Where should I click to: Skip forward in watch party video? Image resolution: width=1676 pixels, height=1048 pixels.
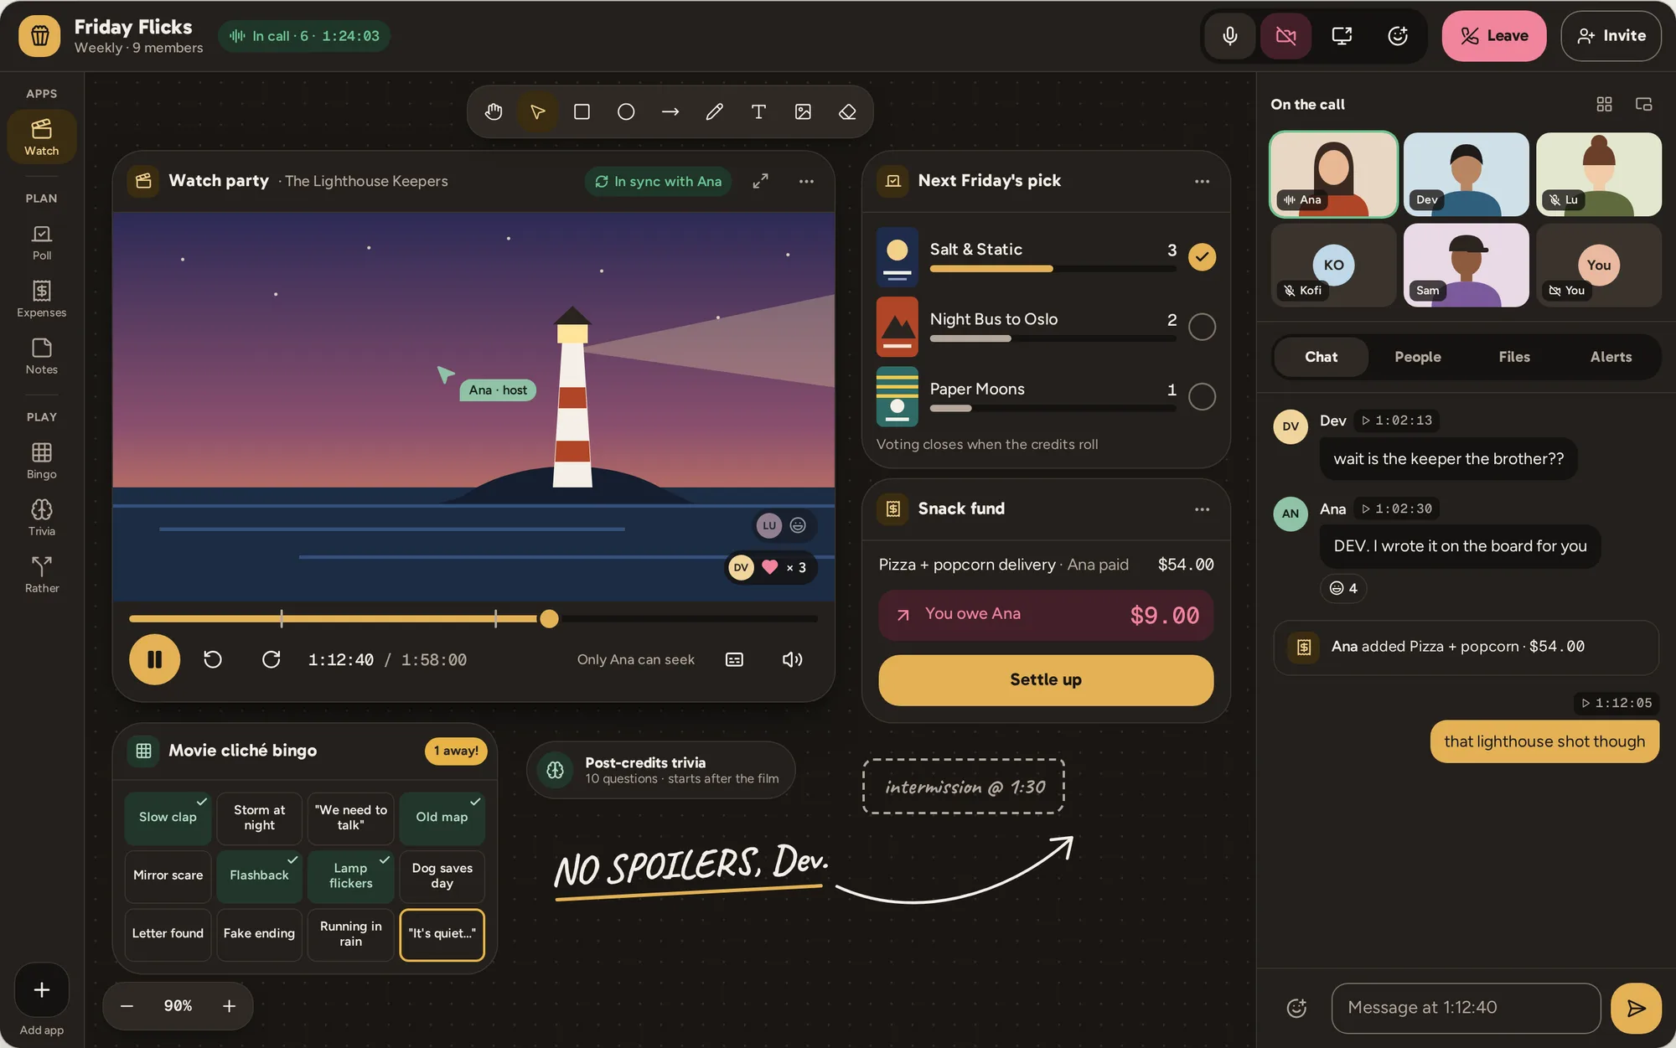point(271,659)
